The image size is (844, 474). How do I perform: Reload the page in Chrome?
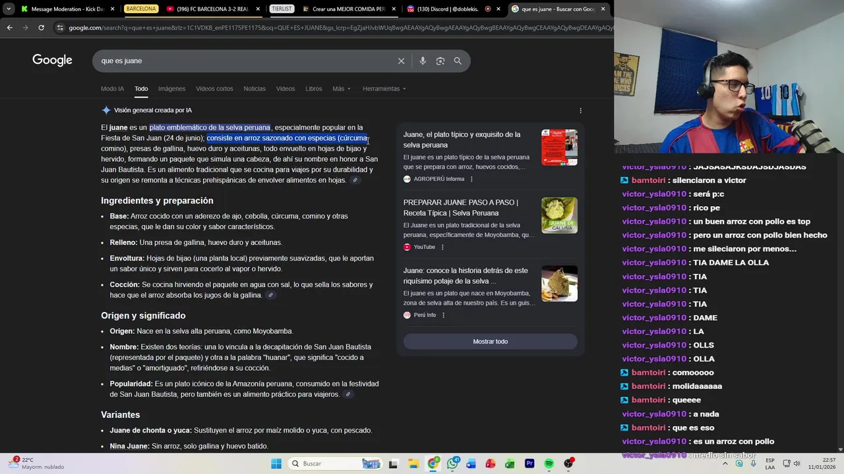(x=41, y=28)
